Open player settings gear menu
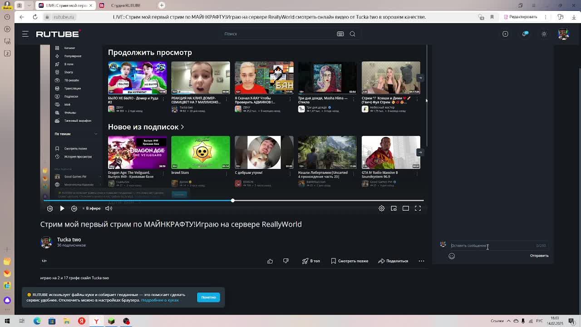581x327 pixels. pos(381,208)
